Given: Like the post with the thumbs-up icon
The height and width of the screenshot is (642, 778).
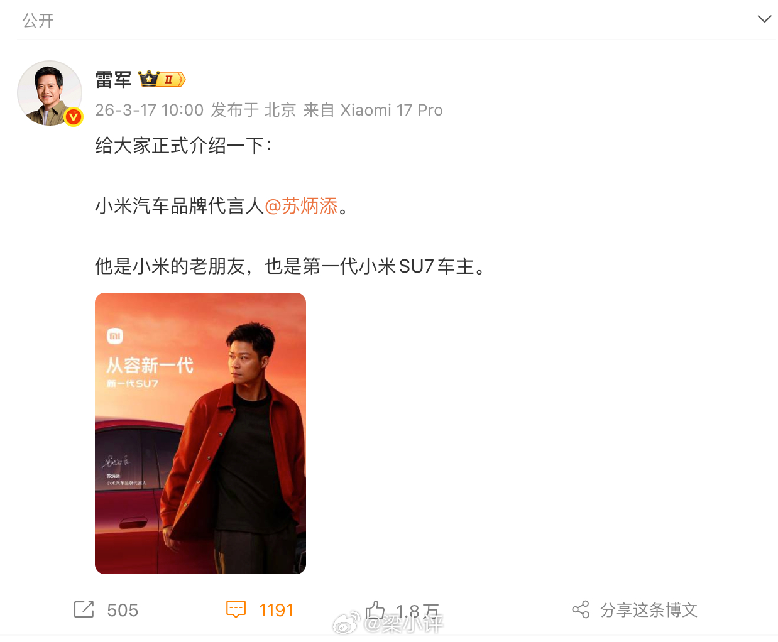Looking at the screenshot, I should 376,609.
